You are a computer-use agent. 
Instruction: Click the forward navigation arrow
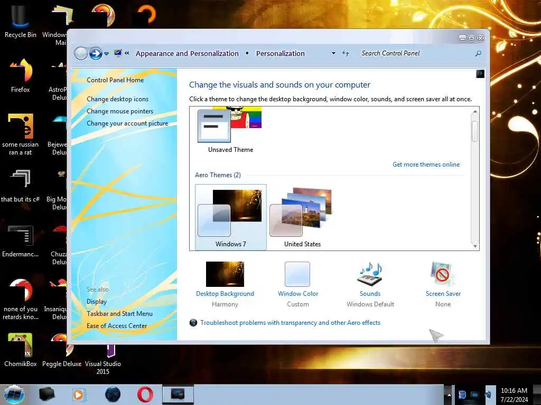96,53
